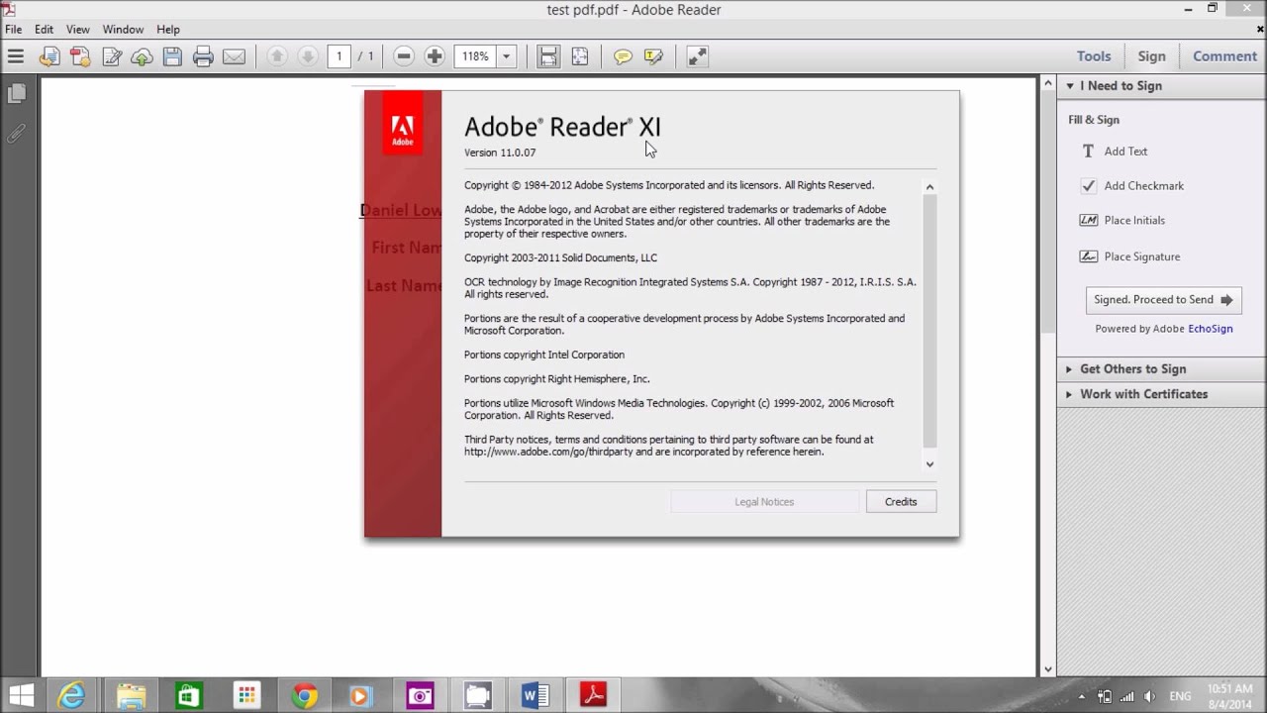Choose the Place Initials tool
Image resolution: width=1267 pixels, height=713 pixels.
[1133, 220]
